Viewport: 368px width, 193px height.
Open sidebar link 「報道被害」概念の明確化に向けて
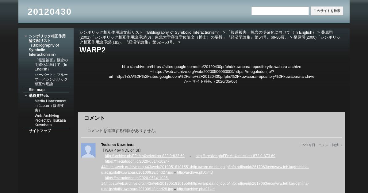coord(51,65)
